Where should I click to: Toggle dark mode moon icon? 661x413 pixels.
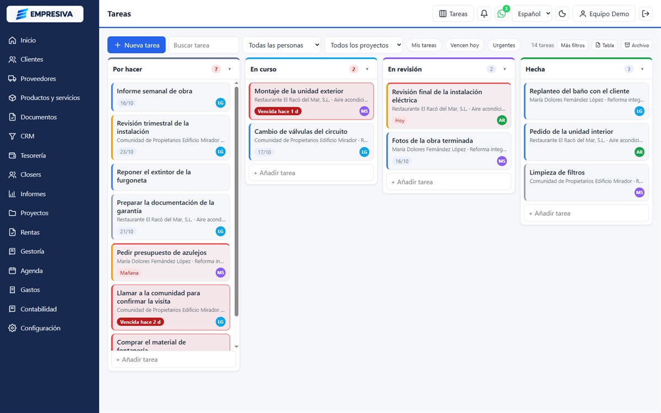(562, 14)
